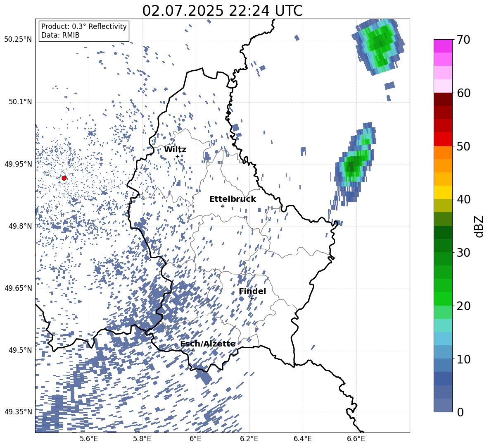Screen dimensions: 489x447
Task: Click the colorbar value 20 label
Action: pyautogui.click(x=463, y=306)
